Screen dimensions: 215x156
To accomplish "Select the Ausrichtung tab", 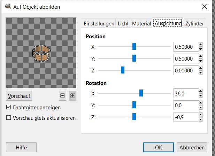I will pos(168,23).
